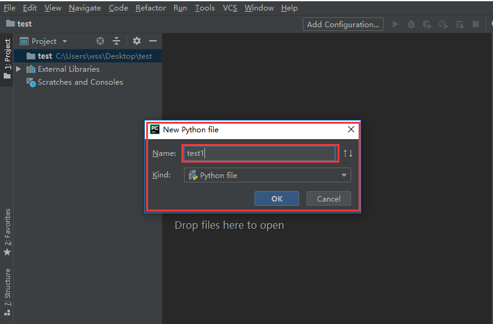
Task: Click the OK button
Action: (277, 198)
